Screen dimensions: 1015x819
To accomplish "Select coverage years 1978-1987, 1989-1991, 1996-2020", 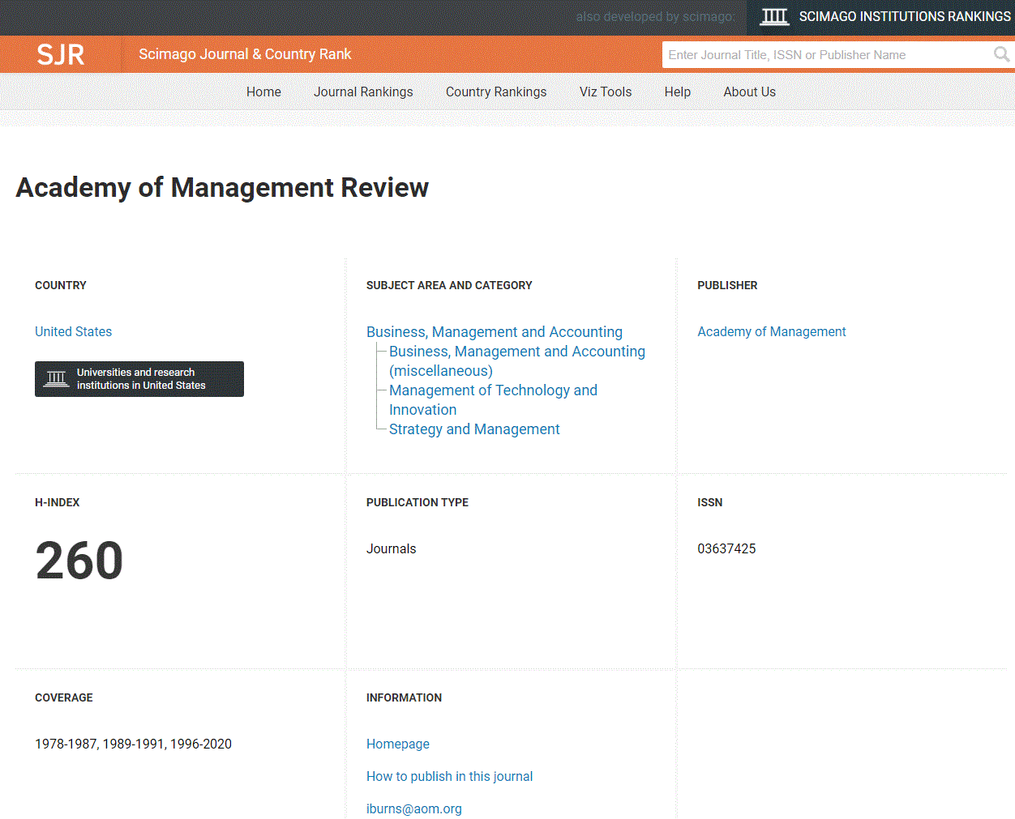I will 134,744.
